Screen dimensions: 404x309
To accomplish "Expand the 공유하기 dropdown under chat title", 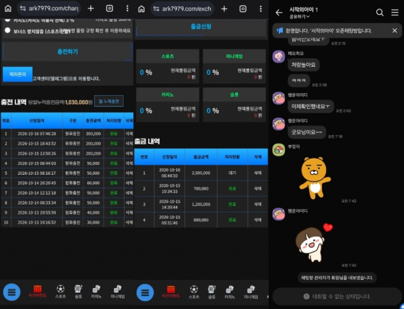I will [x=300, y=16].
